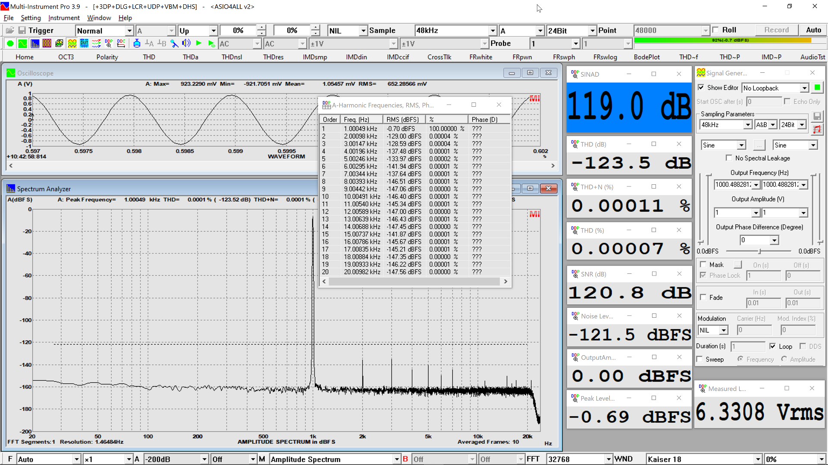Open the Device Under Test (DUT) icon

pos(84,43)
